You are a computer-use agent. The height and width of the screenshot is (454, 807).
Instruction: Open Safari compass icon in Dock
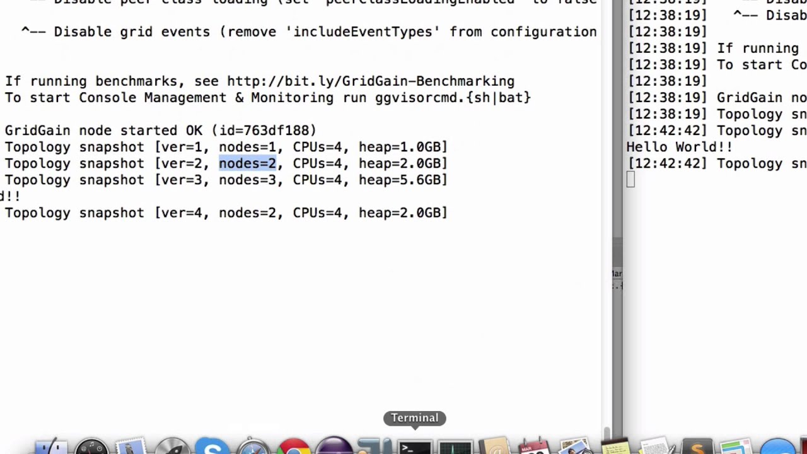point(253,446)
